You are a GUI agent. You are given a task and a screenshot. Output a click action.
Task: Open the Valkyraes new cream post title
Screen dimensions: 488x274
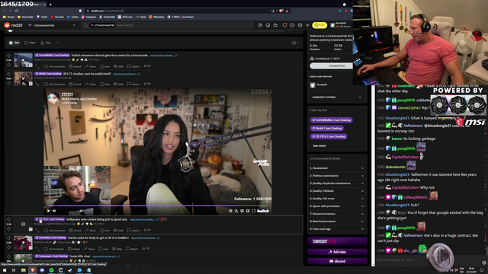click(x=97, y=219)
